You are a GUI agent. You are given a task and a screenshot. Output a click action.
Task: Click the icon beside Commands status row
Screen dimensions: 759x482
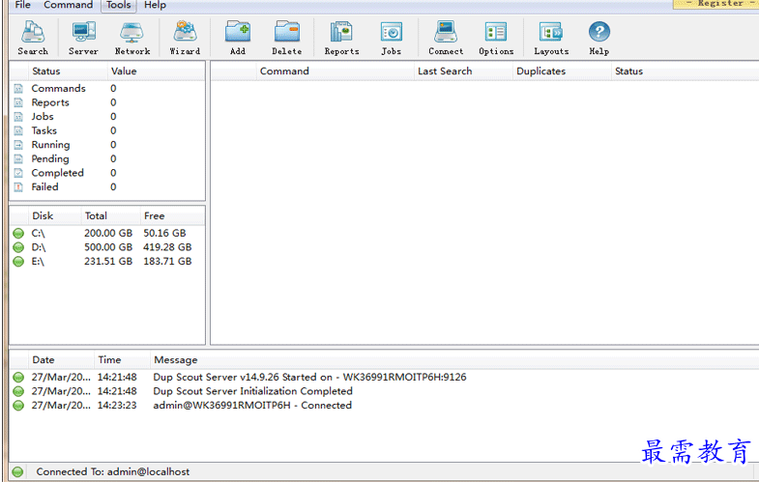18,89
